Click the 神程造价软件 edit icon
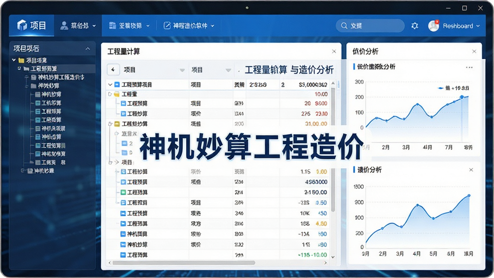 pyautogui.click(x=167, y=26)
